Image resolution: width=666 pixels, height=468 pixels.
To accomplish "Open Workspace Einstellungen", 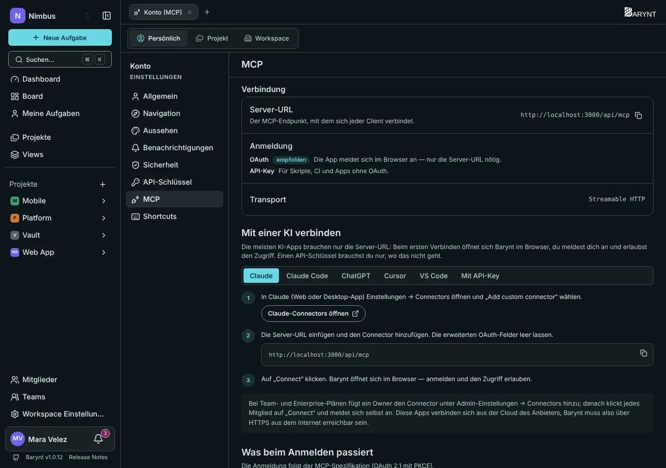I will 60,414.
